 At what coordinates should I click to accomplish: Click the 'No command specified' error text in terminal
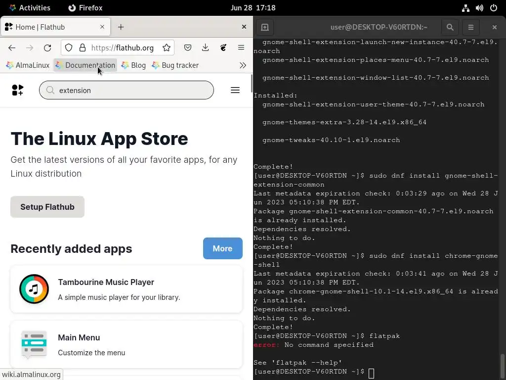tap(329, 345)
